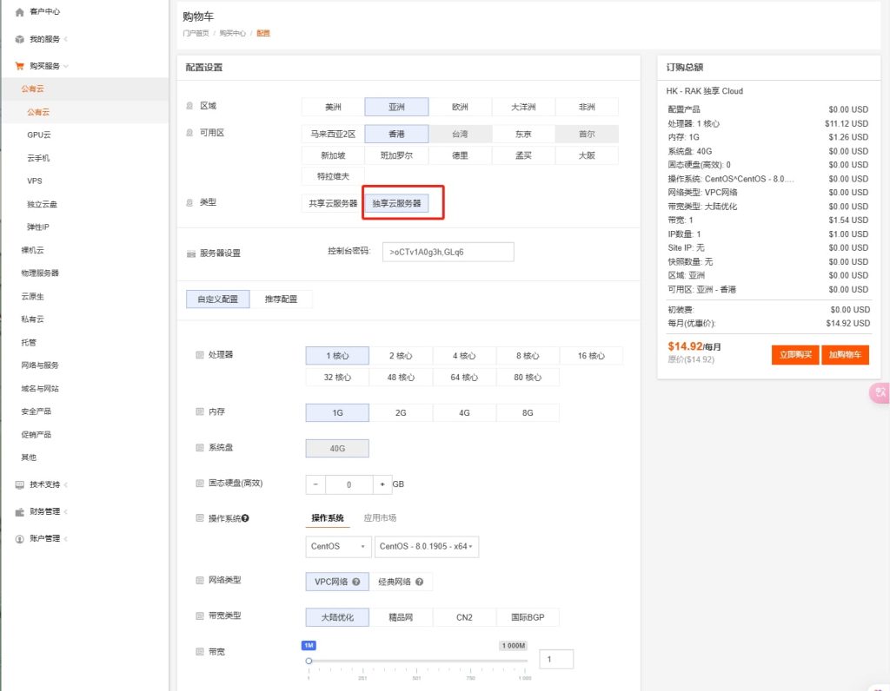Open the floating customer service chat icon

click(x=880, y=393)
